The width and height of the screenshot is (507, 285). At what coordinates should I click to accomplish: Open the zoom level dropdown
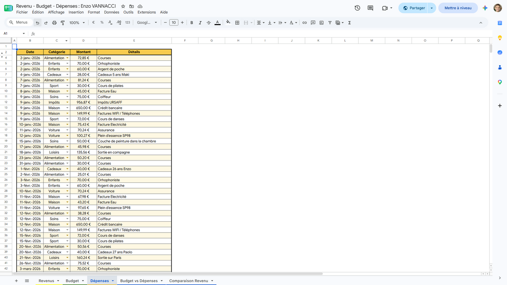click(x=76, y=23)
